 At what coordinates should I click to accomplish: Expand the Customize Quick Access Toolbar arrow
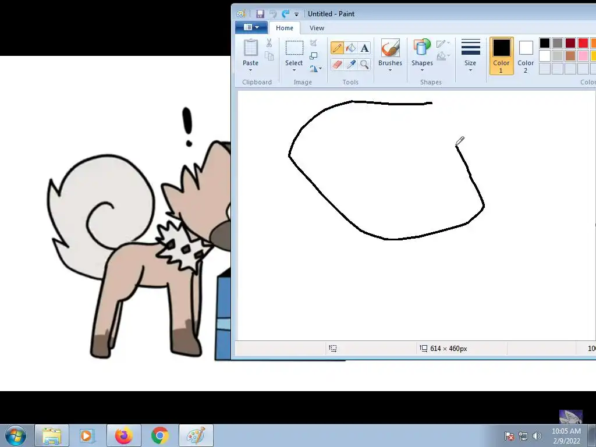coord(296,15)
